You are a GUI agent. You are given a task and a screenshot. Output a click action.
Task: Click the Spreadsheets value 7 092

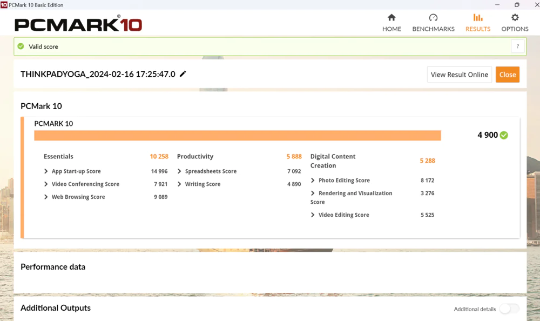pyautogui.click(x=294, y=171)
